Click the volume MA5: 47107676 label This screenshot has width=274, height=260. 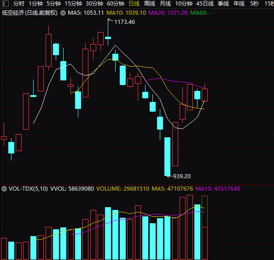172,189
